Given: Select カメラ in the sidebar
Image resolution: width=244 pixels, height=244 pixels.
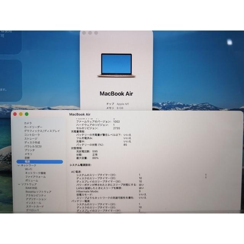Looking at the screenshot, I should click(x=28, y=123).
